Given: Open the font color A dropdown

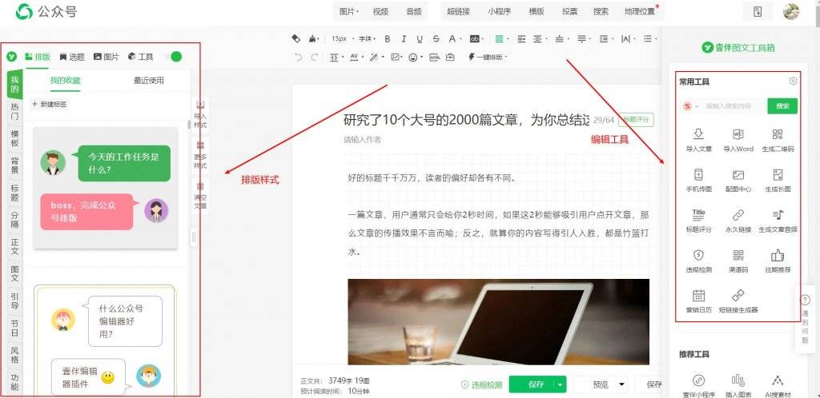Looking at the screenshot, I should tap(455, 38).
